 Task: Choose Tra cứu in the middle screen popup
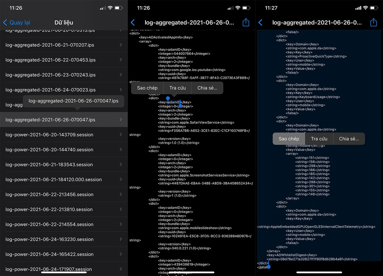point(177,88)
